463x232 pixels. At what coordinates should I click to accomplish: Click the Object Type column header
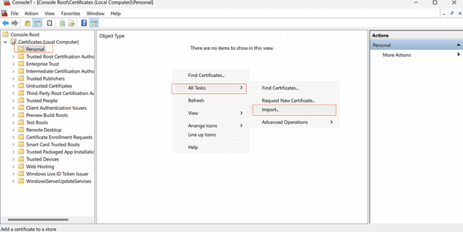click(x=112, y=36)
